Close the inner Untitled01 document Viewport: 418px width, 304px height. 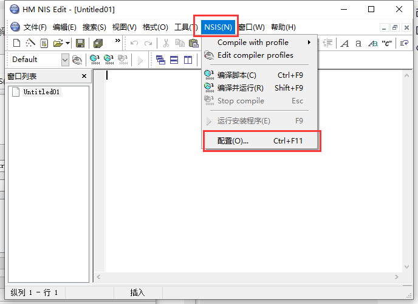pyautogui.click(x=406, y=27)
